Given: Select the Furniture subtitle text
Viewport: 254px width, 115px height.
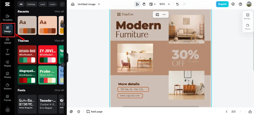Looking at the screenshot, I should 132,34.
